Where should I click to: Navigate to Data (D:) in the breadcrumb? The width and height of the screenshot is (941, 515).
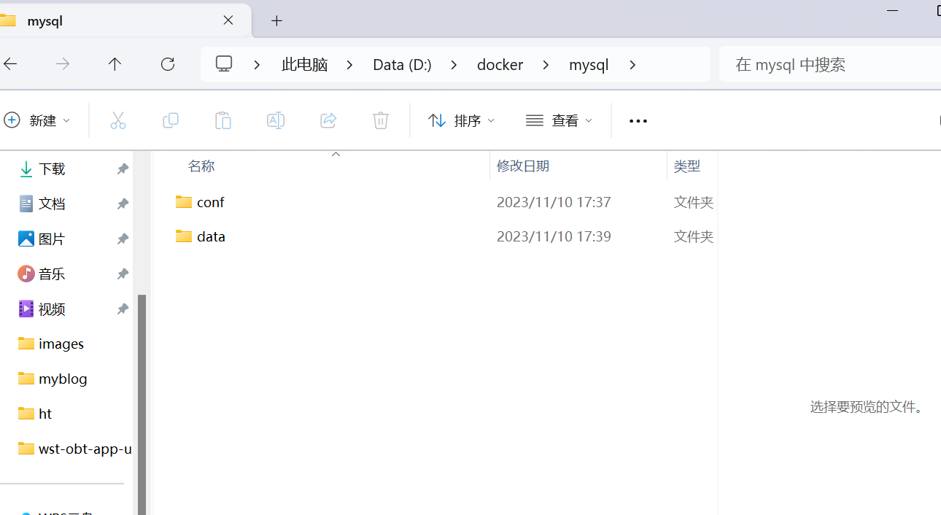(402, 64)
